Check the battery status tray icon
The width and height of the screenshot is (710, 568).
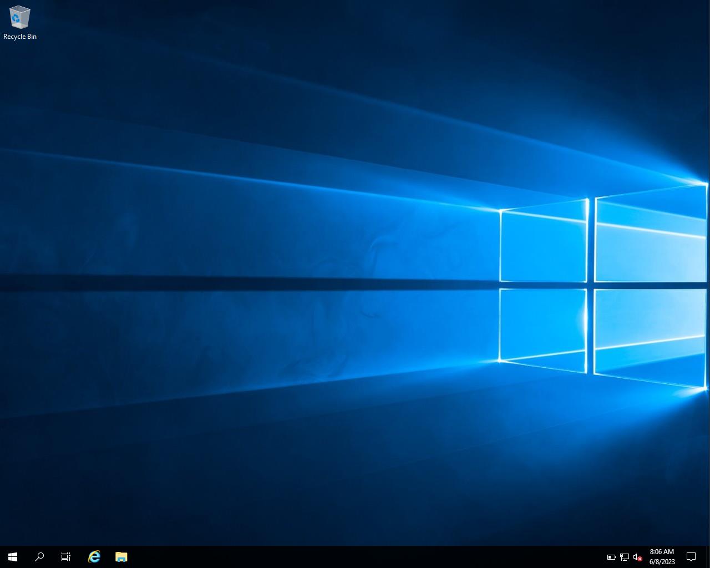click(611, 557)
